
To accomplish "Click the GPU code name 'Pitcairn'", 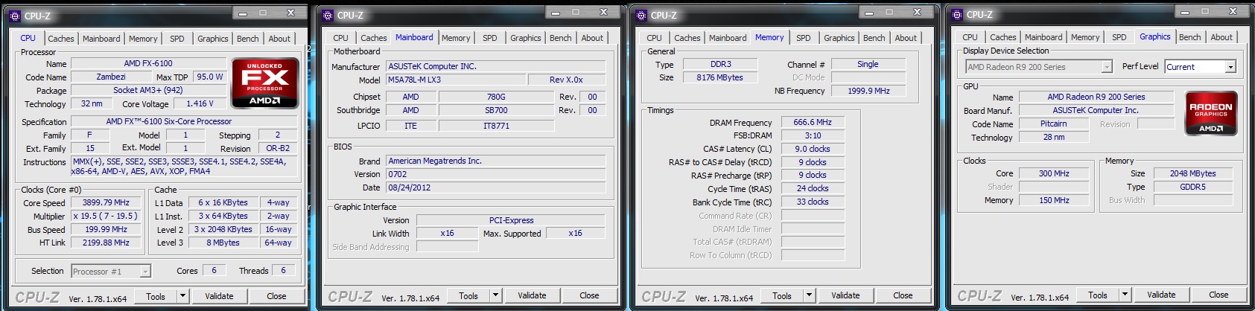I will [1054, 124].
